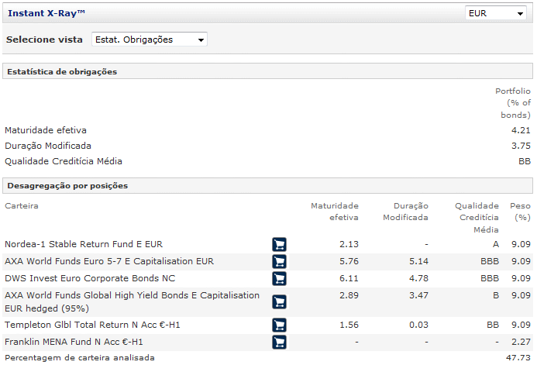Image resolution: width=537 pixels, height=365 pixels.
Task: Click the Carteira column header
Action: (x=22, y=206)
